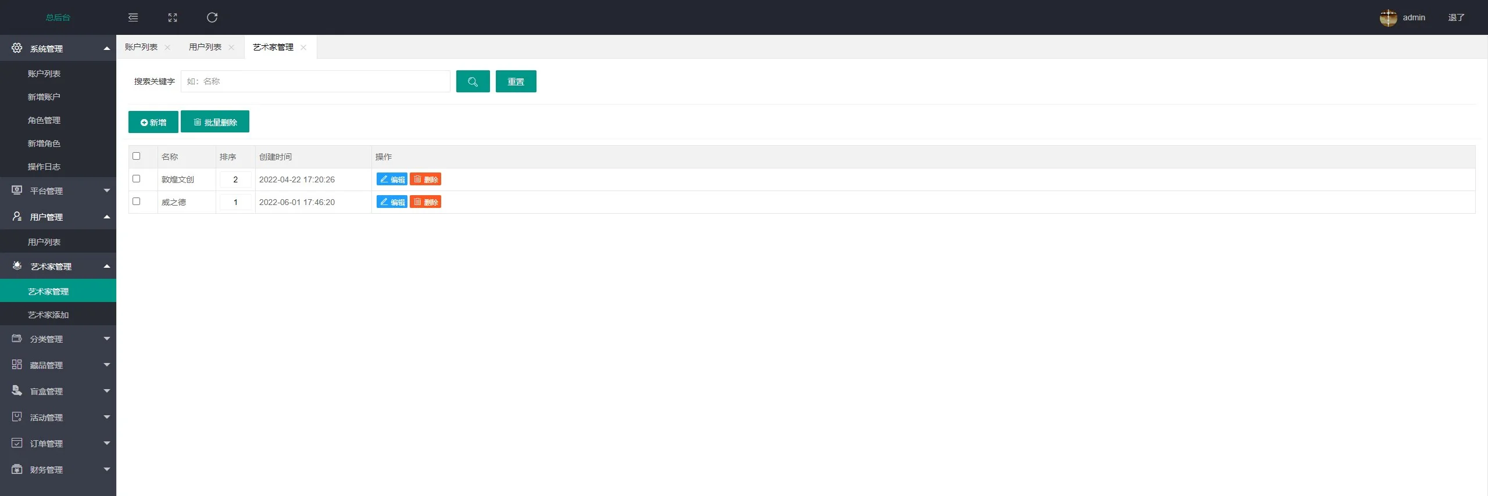Select the 威之德 row checkbox

coord(137,202)
